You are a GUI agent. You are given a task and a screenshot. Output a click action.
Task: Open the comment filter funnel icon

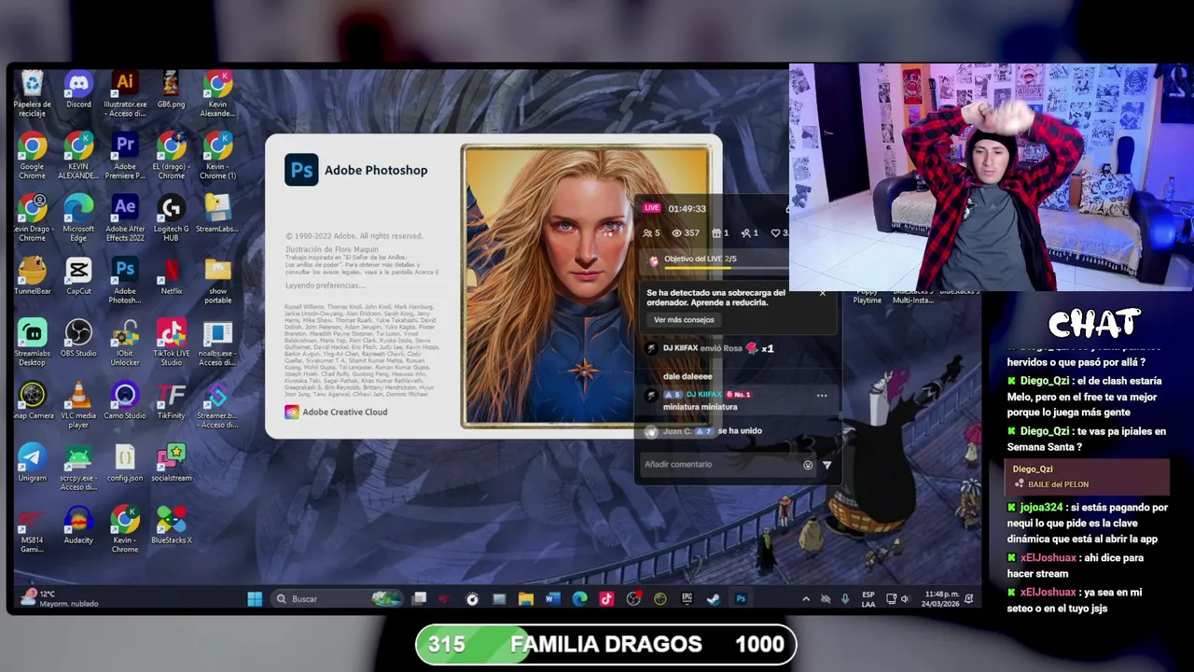[826, 465]
